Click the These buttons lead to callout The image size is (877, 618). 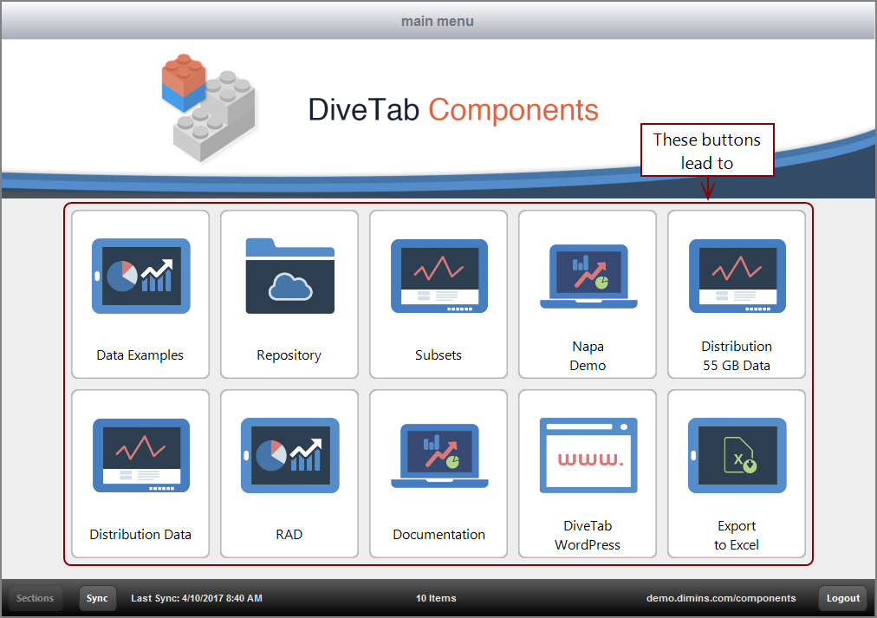click(x=707, y=150)
